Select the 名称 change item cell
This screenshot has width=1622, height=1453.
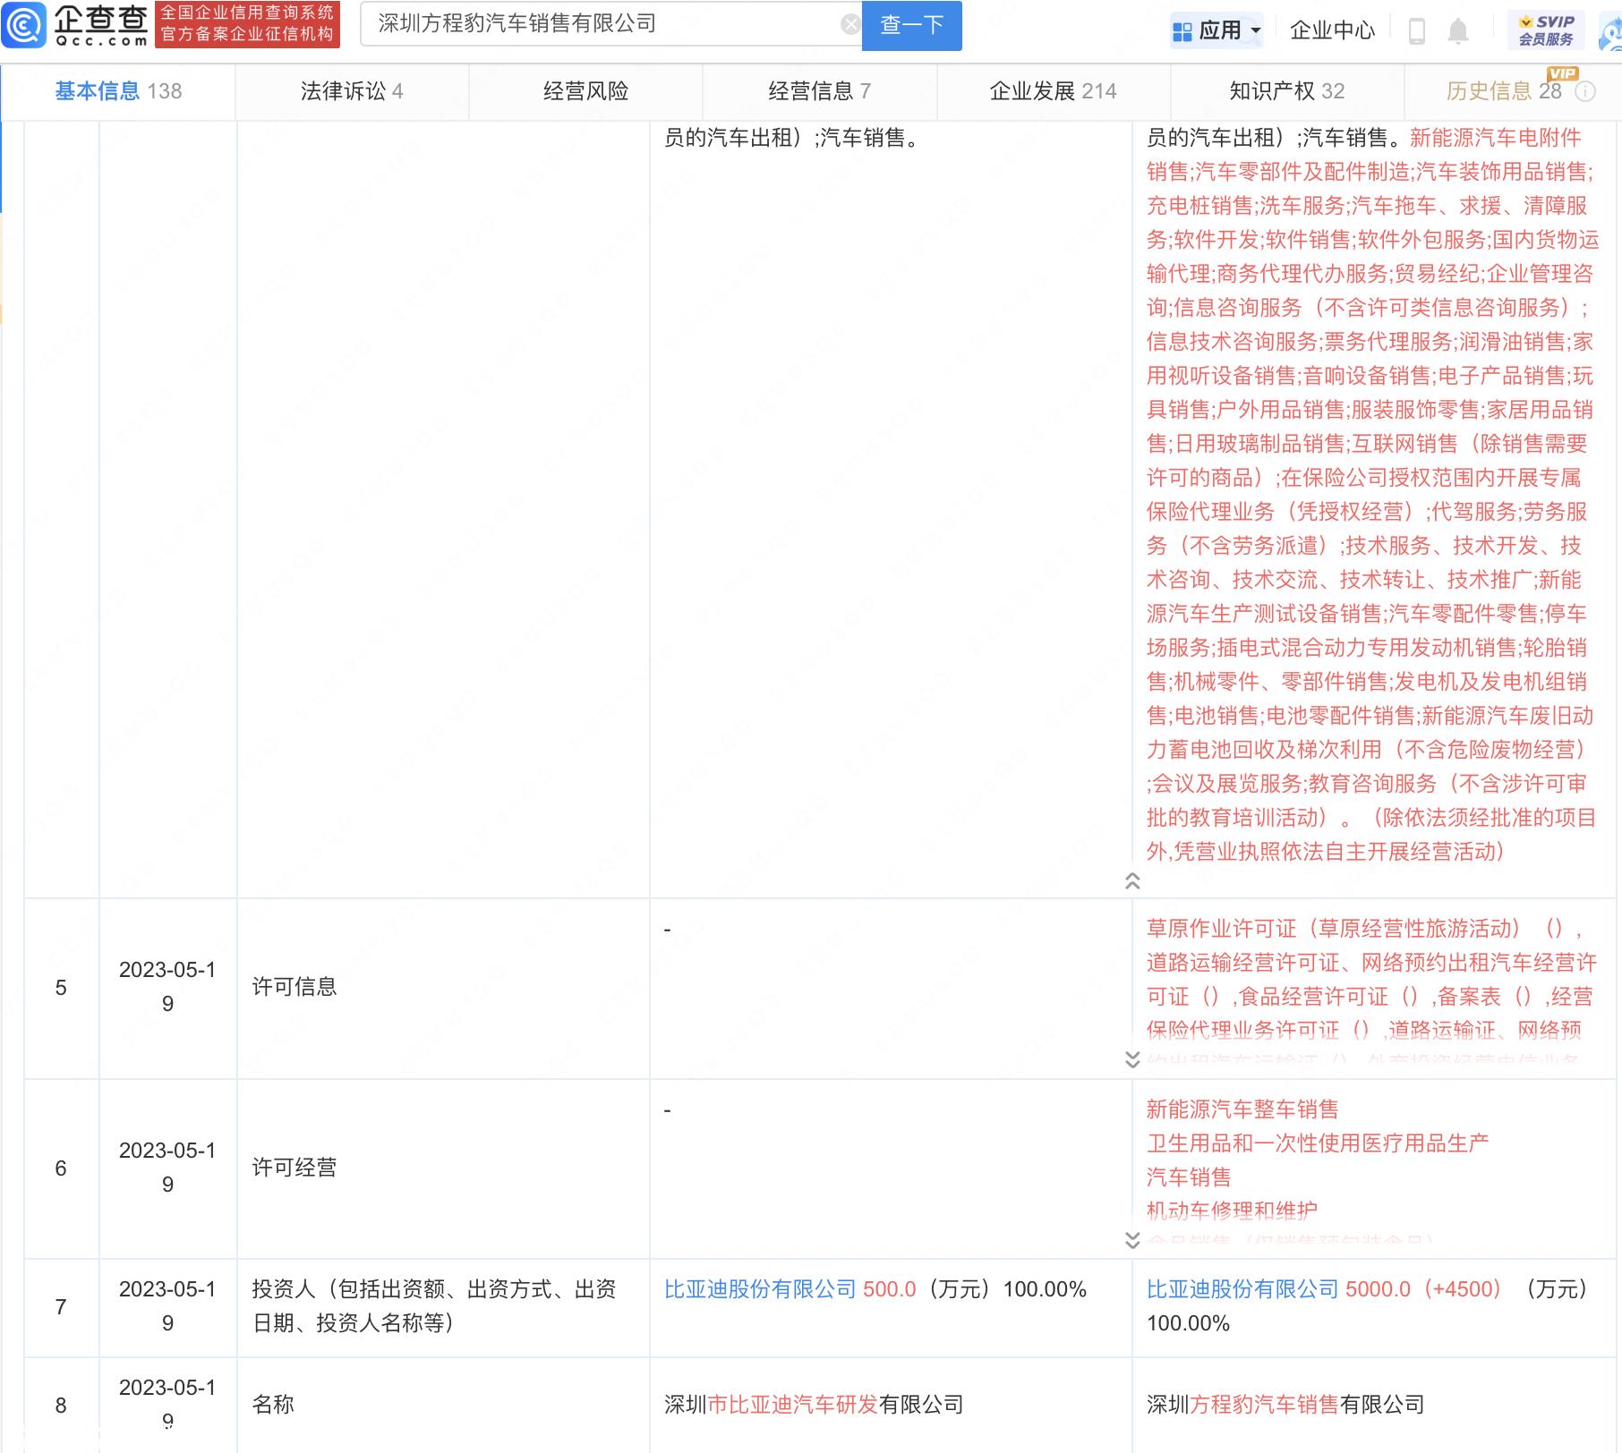(x=443, y=1405)
